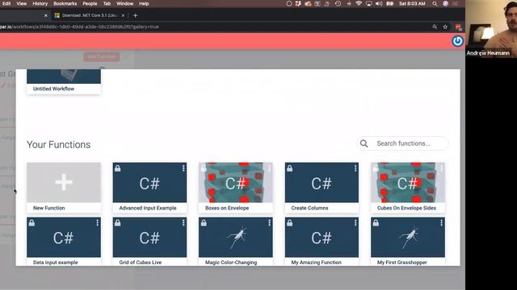Open more options on Create Columns

tap(355, 168)
